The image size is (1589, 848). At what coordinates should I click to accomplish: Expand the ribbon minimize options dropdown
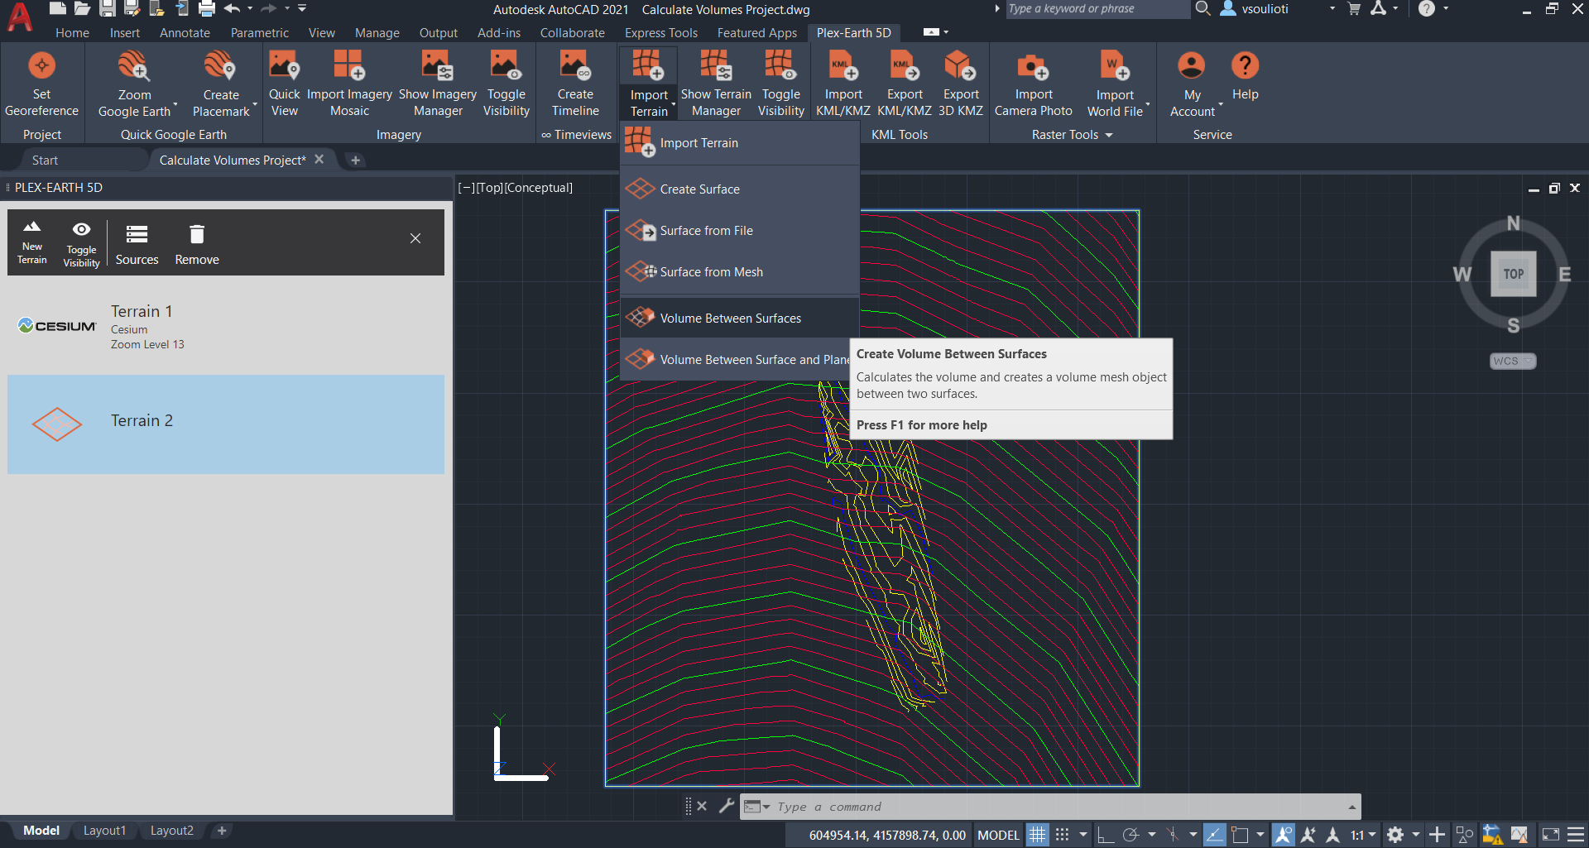[946, 32]
